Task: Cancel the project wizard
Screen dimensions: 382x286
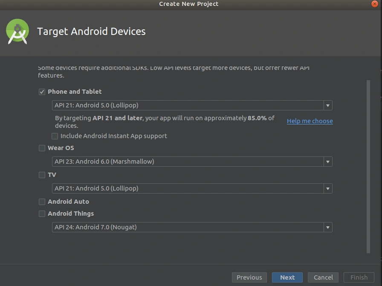Action: coord(323,277)
